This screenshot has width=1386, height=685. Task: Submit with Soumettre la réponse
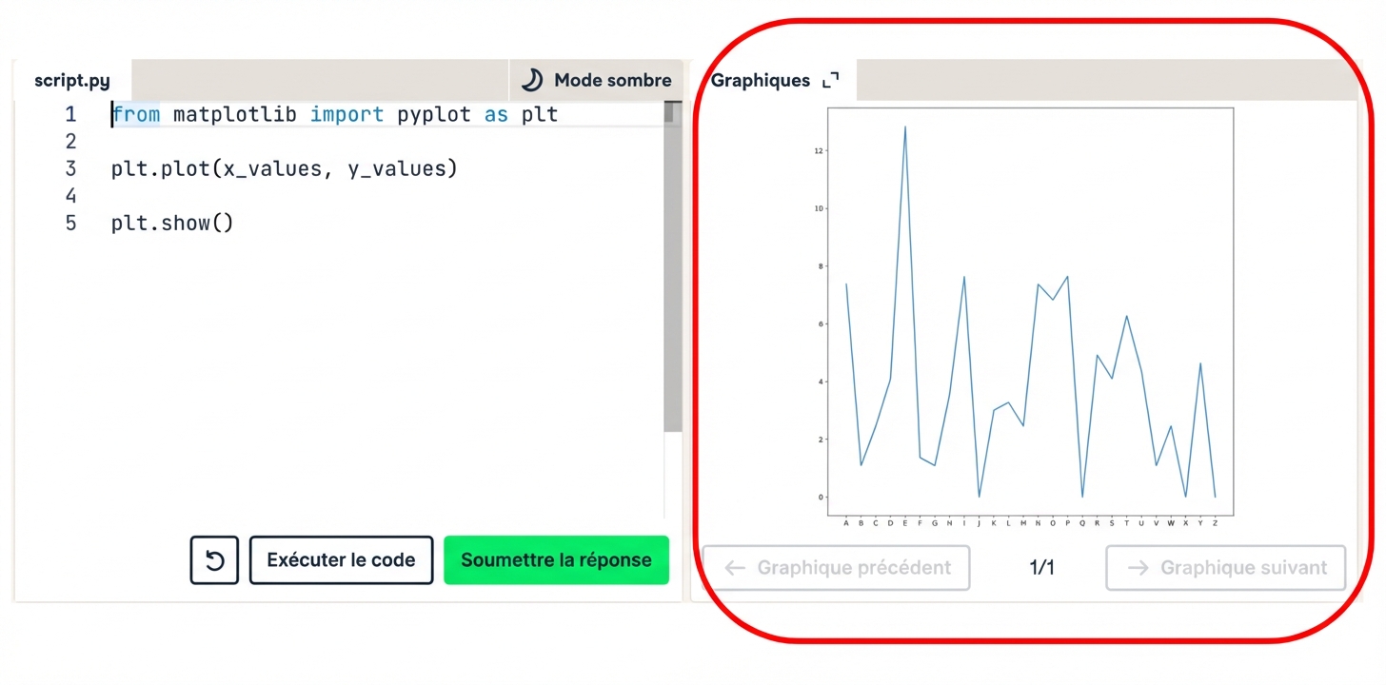click(556, 560)
